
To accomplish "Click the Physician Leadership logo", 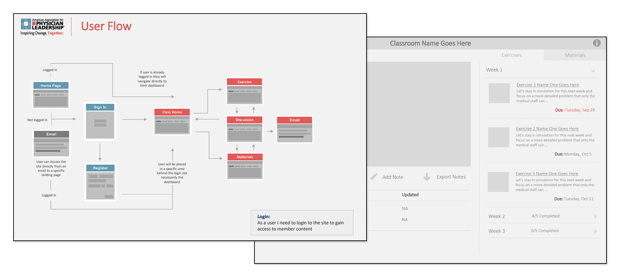I will [42, 27].
